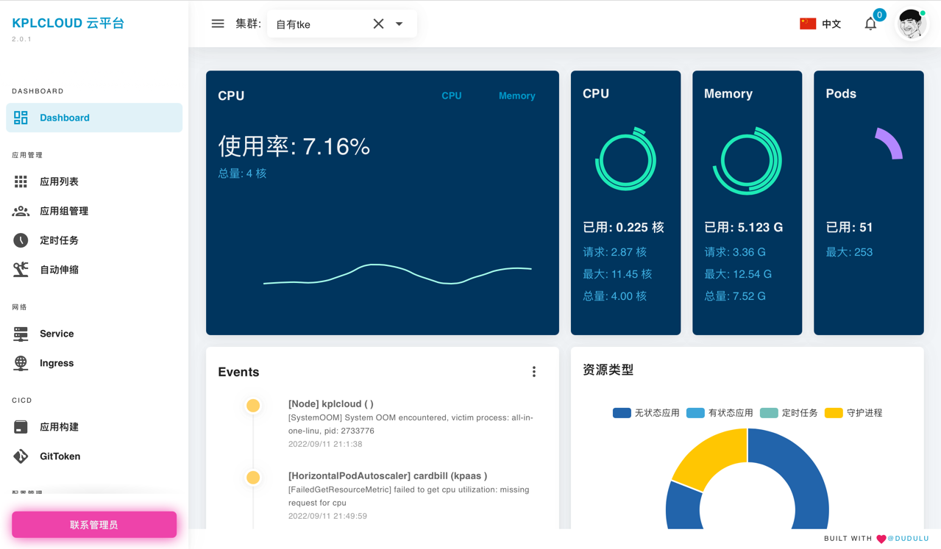The width and height of the screenshot is (941, 549).
Task: Toggle the hamburger menu icon
Action: (x=218, y=24)
